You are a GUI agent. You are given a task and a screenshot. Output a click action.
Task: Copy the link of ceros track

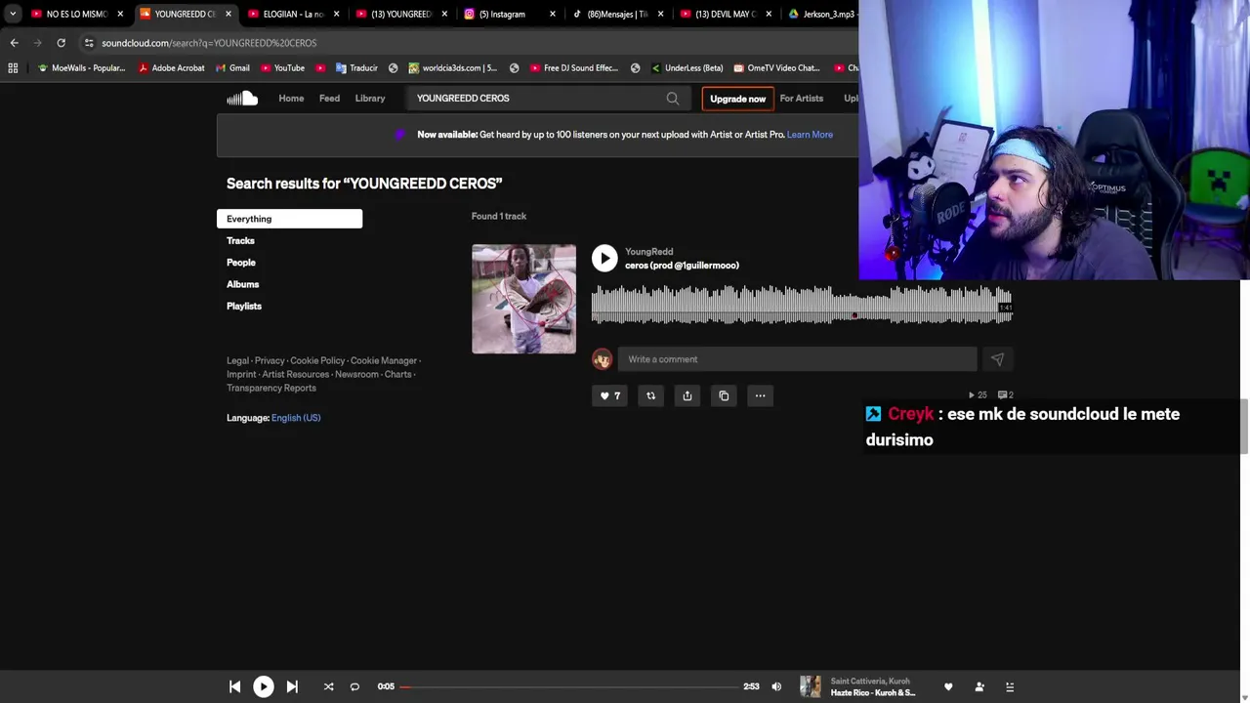coord(724,395)
